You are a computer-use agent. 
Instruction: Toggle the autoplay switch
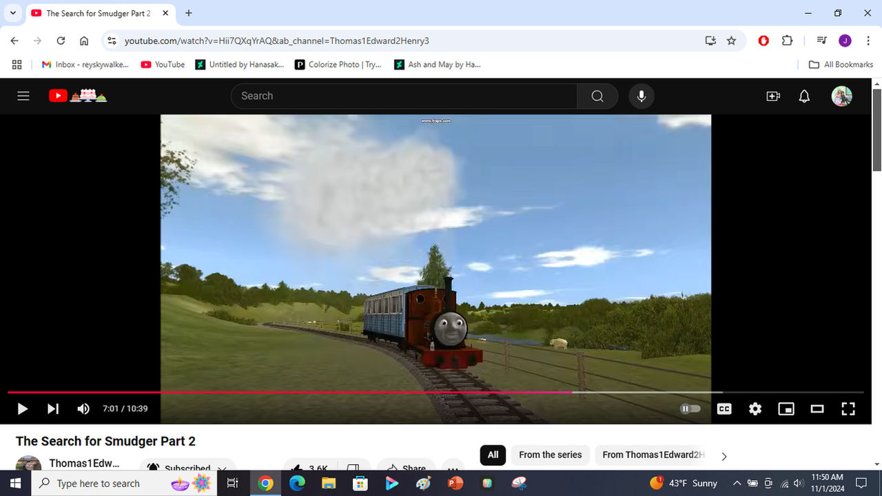point(690,409)
